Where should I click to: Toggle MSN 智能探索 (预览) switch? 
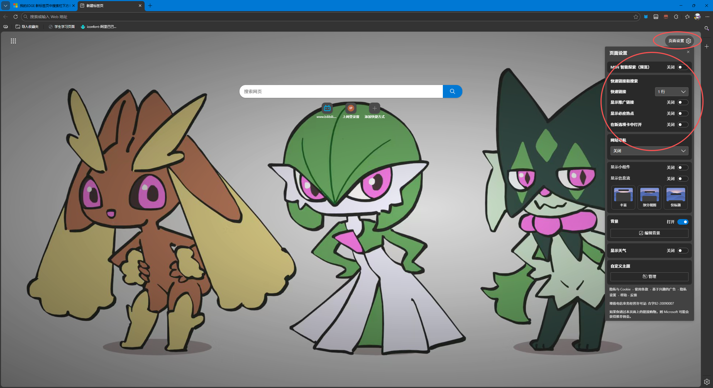pyautogui.click(x=683, y=67)
